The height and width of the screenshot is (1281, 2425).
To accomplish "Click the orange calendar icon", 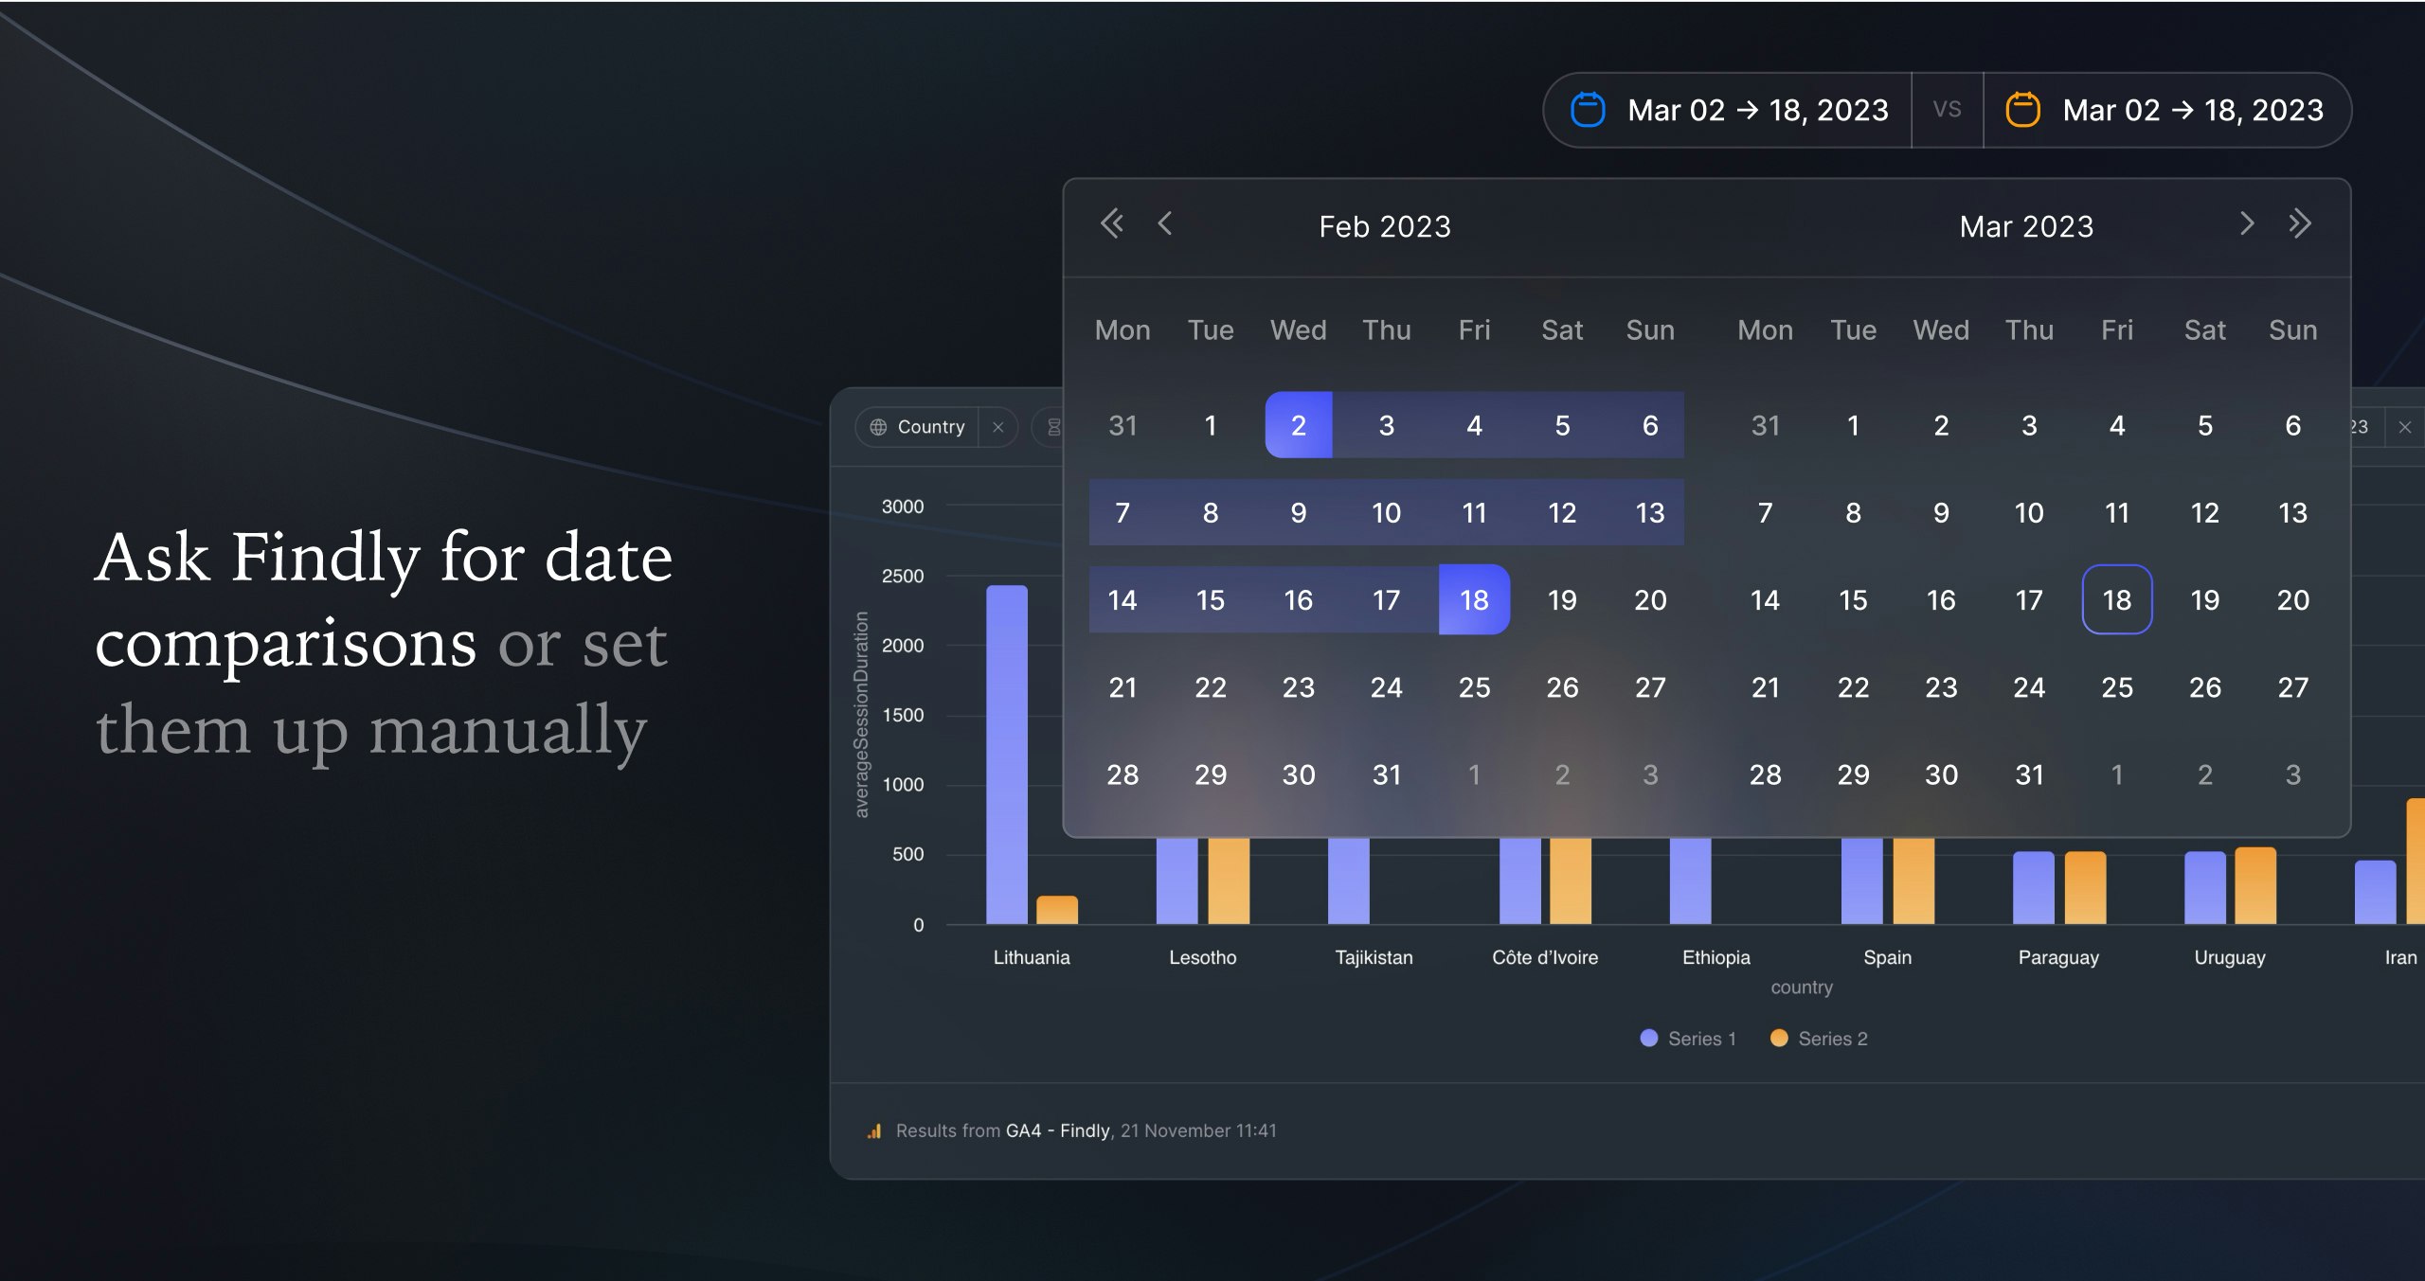I will point(2022,110).
